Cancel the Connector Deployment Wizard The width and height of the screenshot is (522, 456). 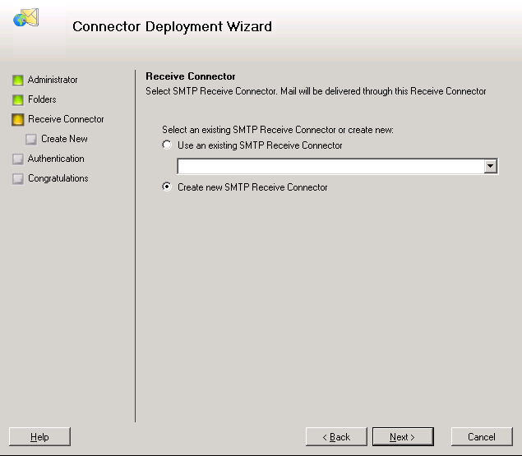[x=482, y=436]
